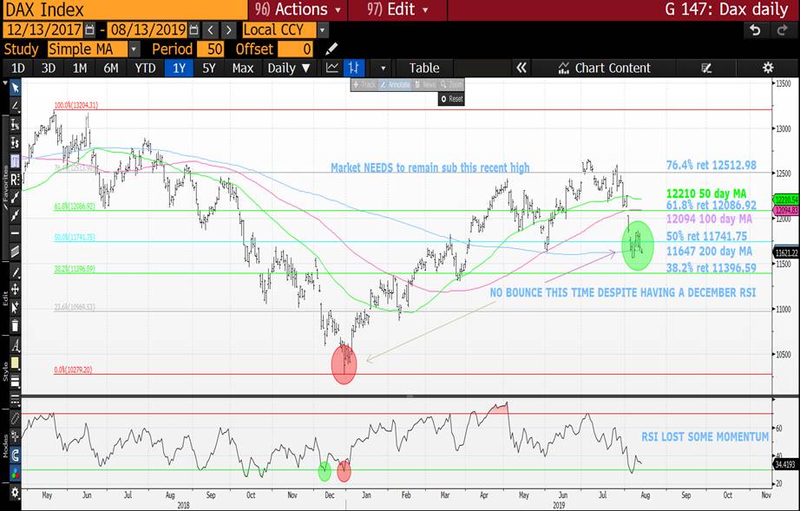800x511 pixels.
Task: Select the 1M range tab
Action: (80, 68)
